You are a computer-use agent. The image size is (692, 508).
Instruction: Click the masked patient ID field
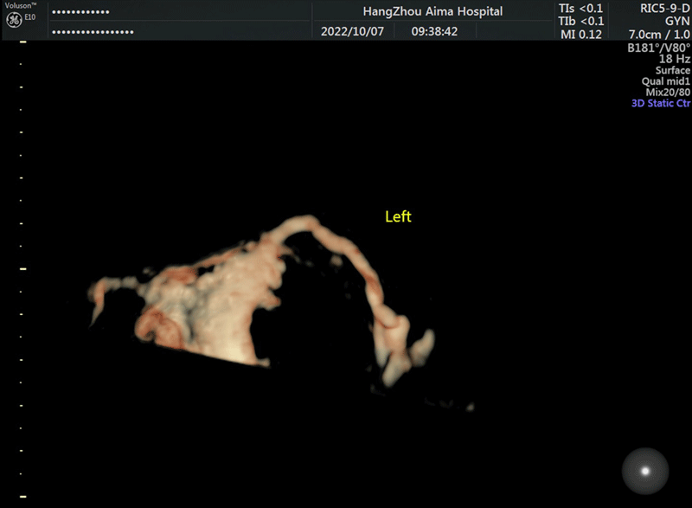pos(93,32)
